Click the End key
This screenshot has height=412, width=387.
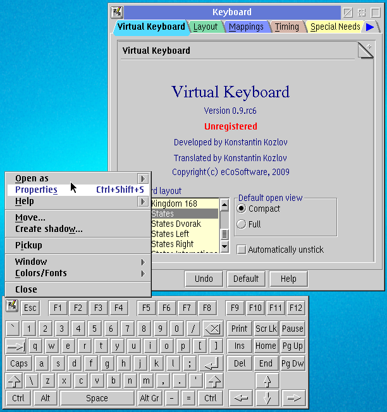(266, 363)
